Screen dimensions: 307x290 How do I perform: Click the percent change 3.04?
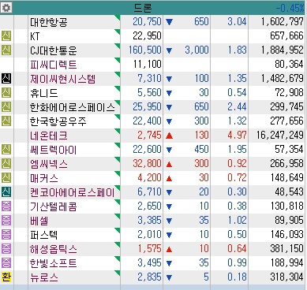[x=237, y=21]
